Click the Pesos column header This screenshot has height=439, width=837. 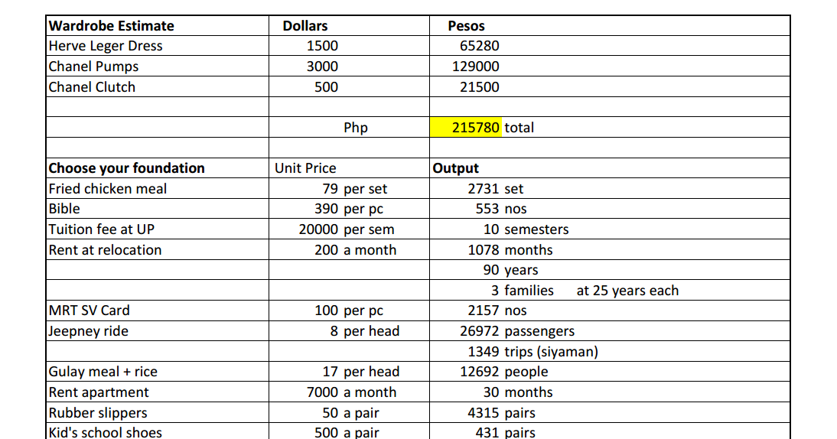610,25
